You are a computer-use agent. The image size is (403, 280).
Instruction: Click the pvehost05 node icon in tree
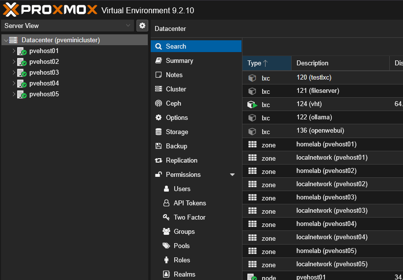coord(22,94)
